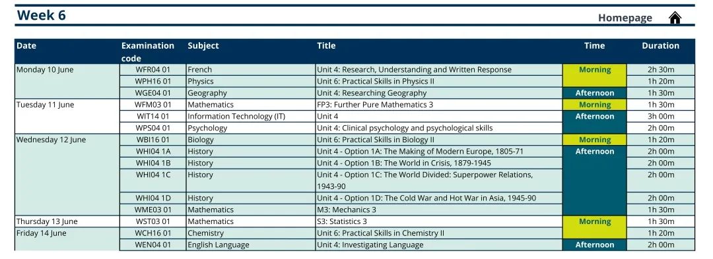Open the Homepage link

(x=625, y=18)
